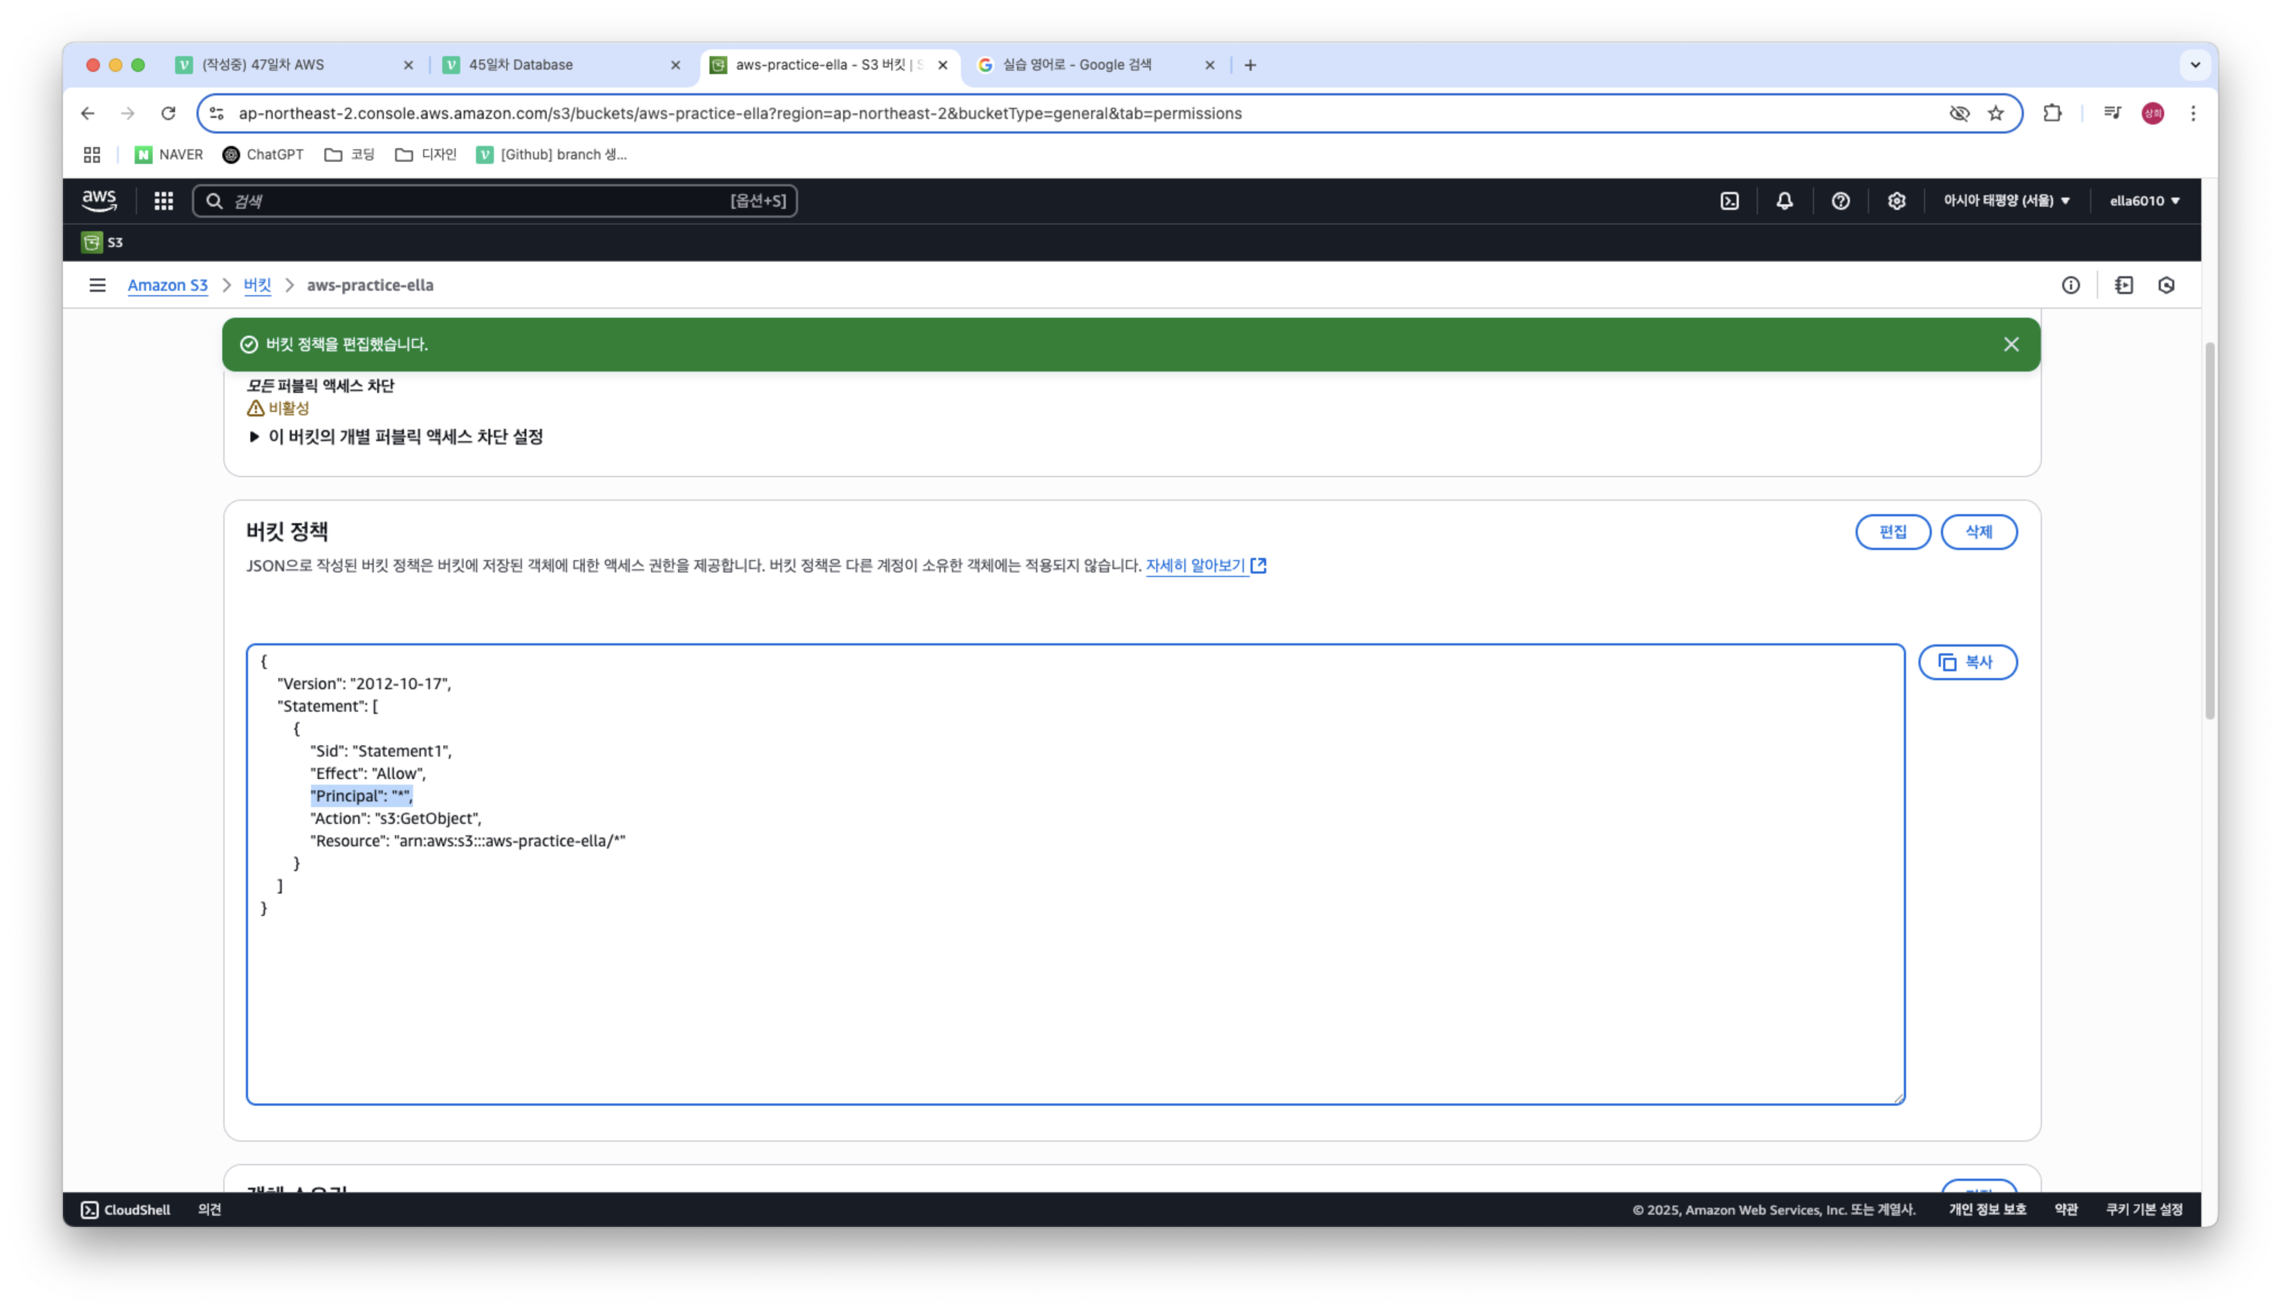Click the browser address bar URL
This screenshot has width=2281, height=1310.
pyautogui.click(x=739, y=113)
